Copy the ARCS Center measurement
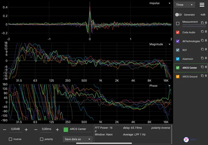208x145 pixels. 202,67
